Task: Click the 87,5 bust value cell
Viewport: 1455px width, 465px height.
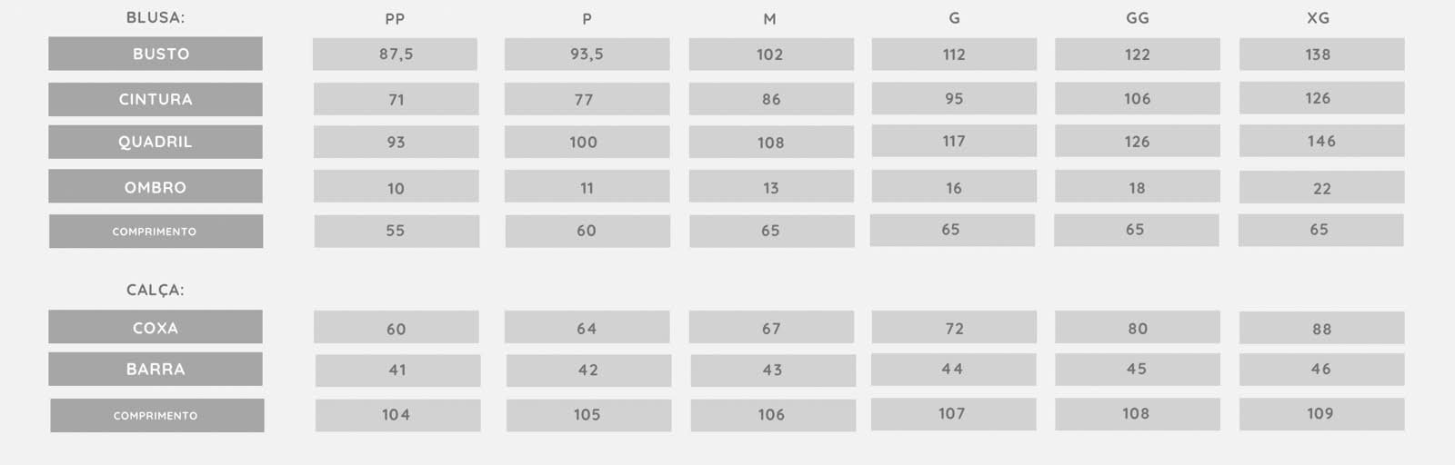Action: coord(395,54)
